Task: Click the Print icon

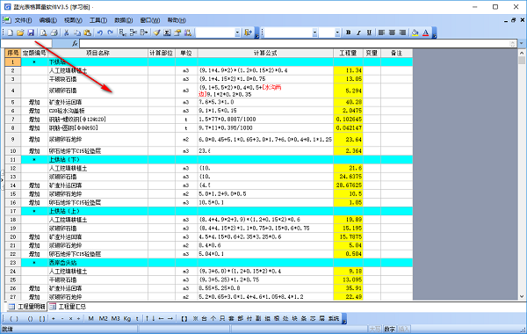Action: point(54,33)
